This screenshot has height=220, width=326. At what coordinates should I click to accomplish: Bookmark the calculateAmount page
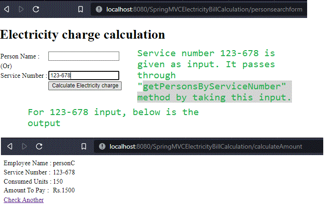click(84, 146)
